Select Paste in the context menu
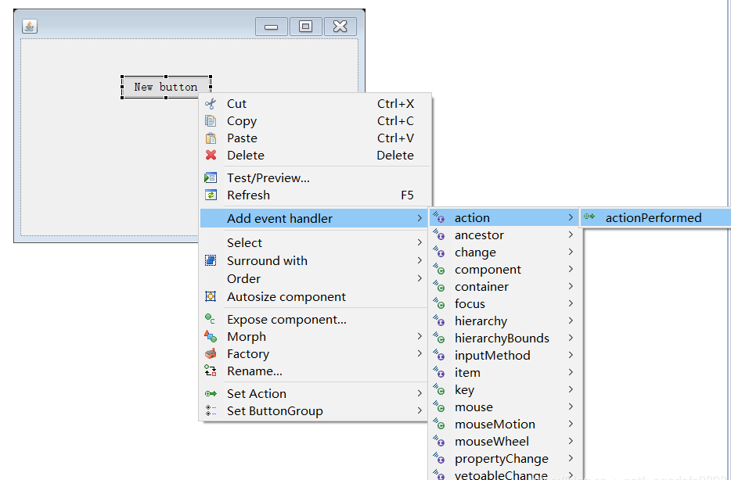 point(314,138)
